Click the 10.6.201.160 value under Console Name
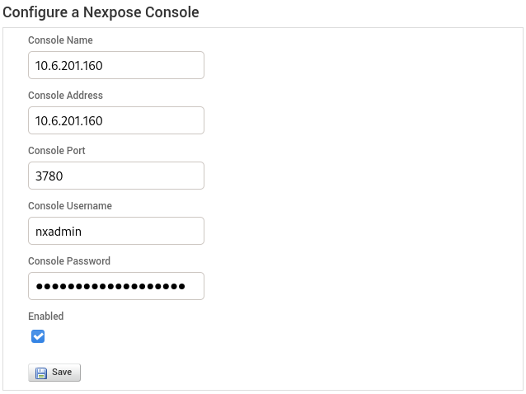 tap(68, 66)
